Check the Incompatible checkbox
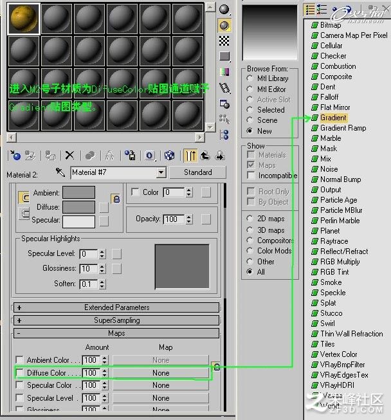This screenshot has width=391, height=420. tap(251, 175)
